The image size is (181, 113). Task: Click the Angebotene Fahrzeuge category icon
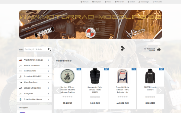[x=21, y=60]
